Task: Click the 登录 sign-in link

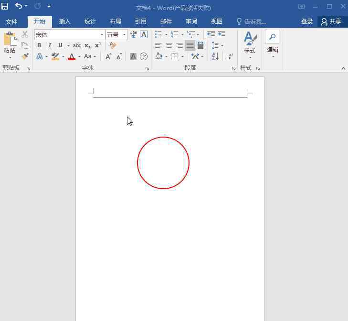Action: 307,21
